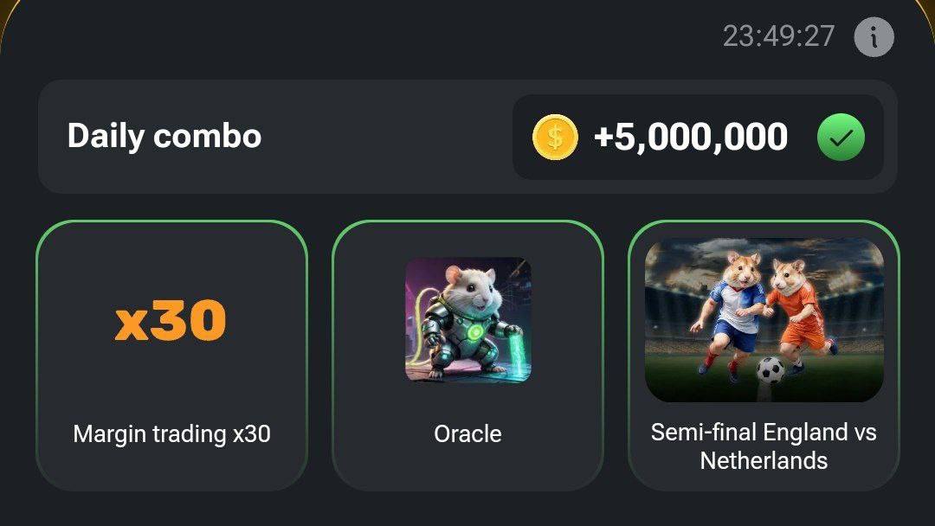
Task: Open the football hamsters match picture
Action: pyautogui.click(x=764, y=320)
